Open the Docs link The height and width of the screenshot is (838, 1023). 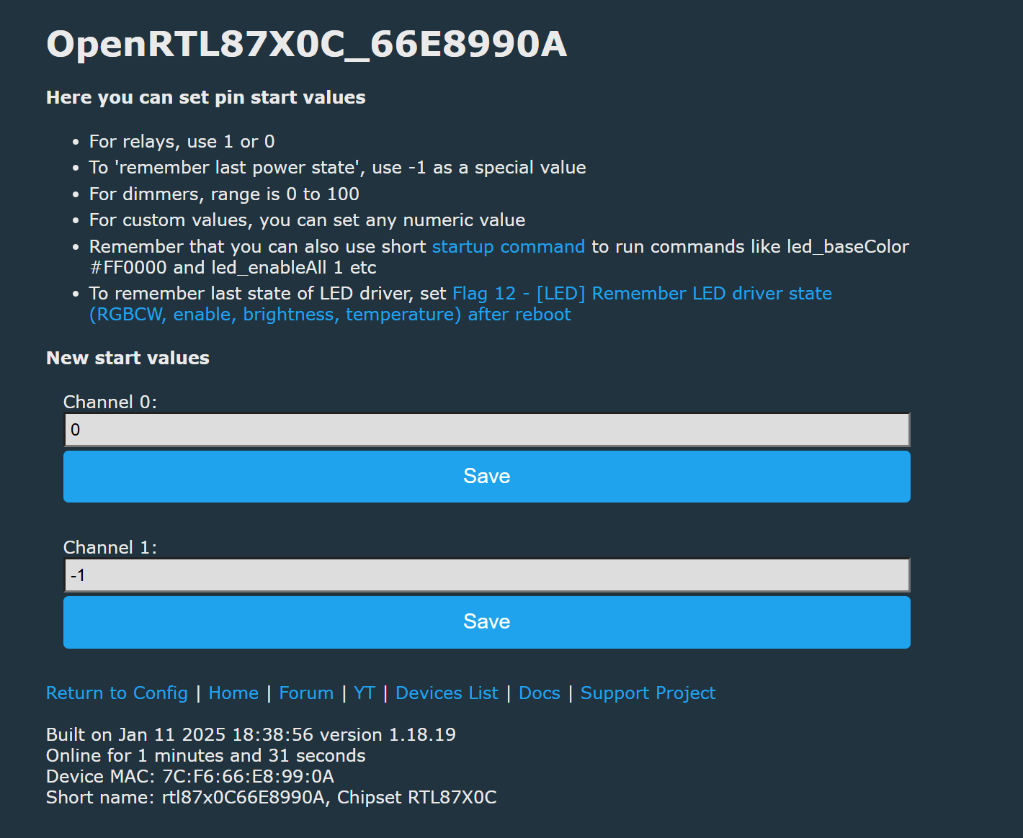[540, 693]
